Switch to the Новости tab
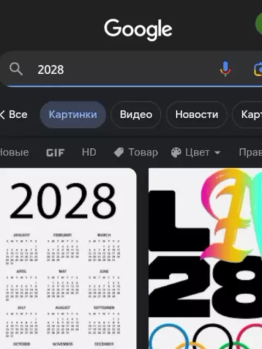The width and height of the screenshot is (262, 349). pos(196,115)
